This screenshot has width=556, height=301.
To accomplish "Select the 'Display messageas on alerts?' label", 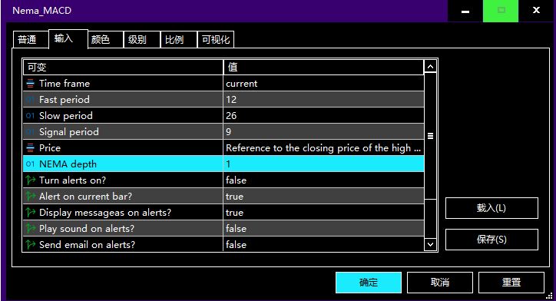I will pos(105,213).
